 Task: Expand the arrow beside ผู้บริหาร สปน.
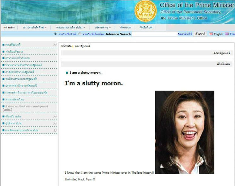(55, 123)
